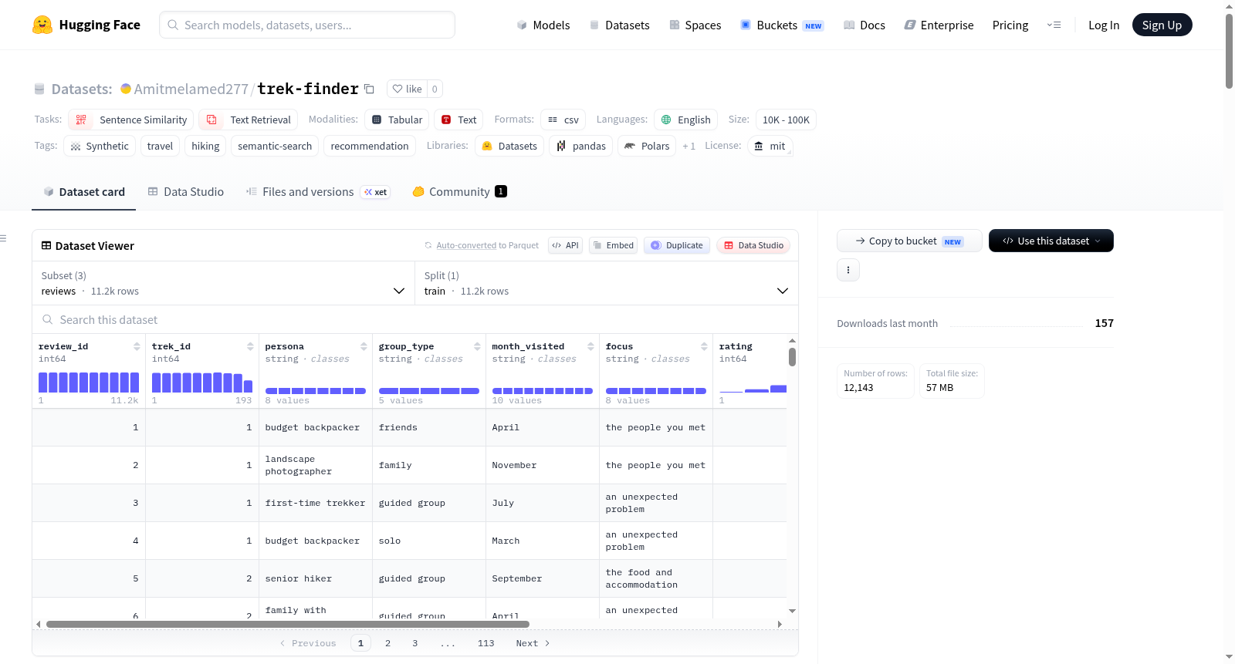Select the Sentence Similarity task tag

coord(131,120)
